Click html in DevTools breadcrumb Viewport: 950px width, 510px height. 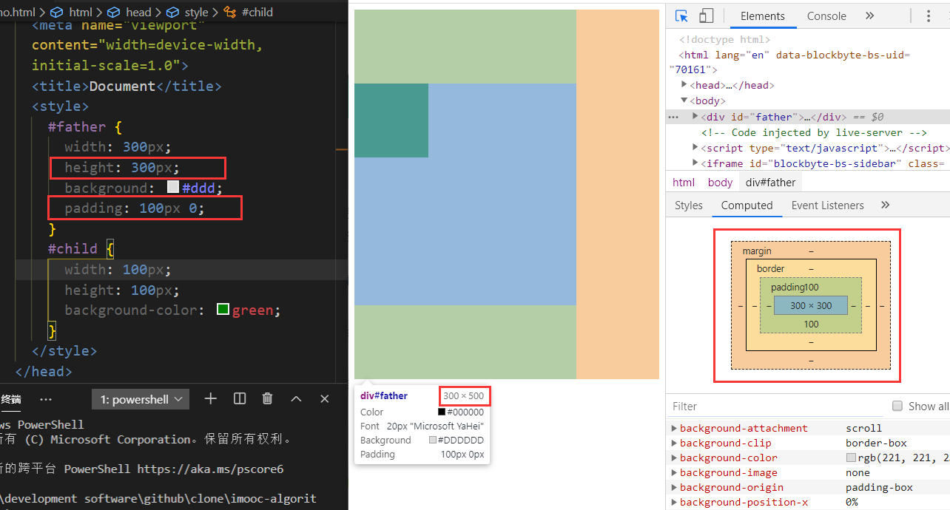[683, 182]
